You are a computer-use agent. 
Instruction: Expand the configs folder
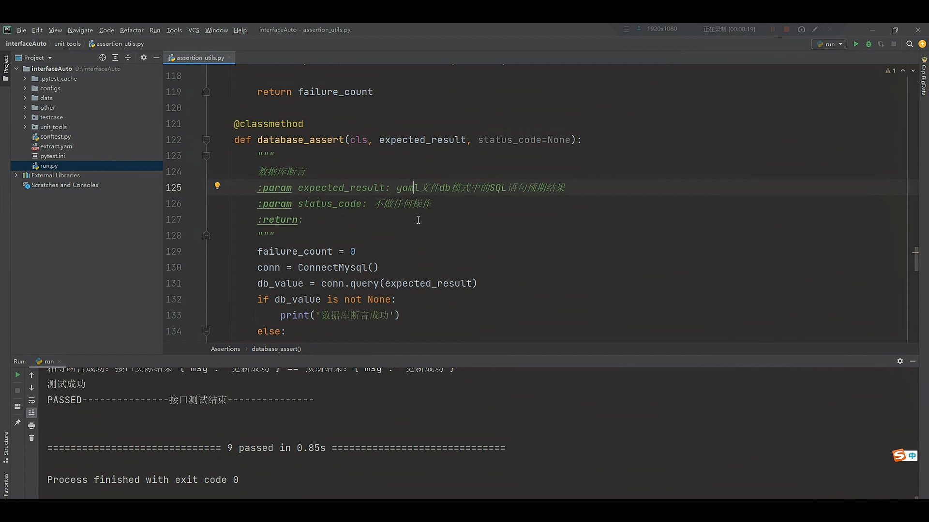click(25, 88)
